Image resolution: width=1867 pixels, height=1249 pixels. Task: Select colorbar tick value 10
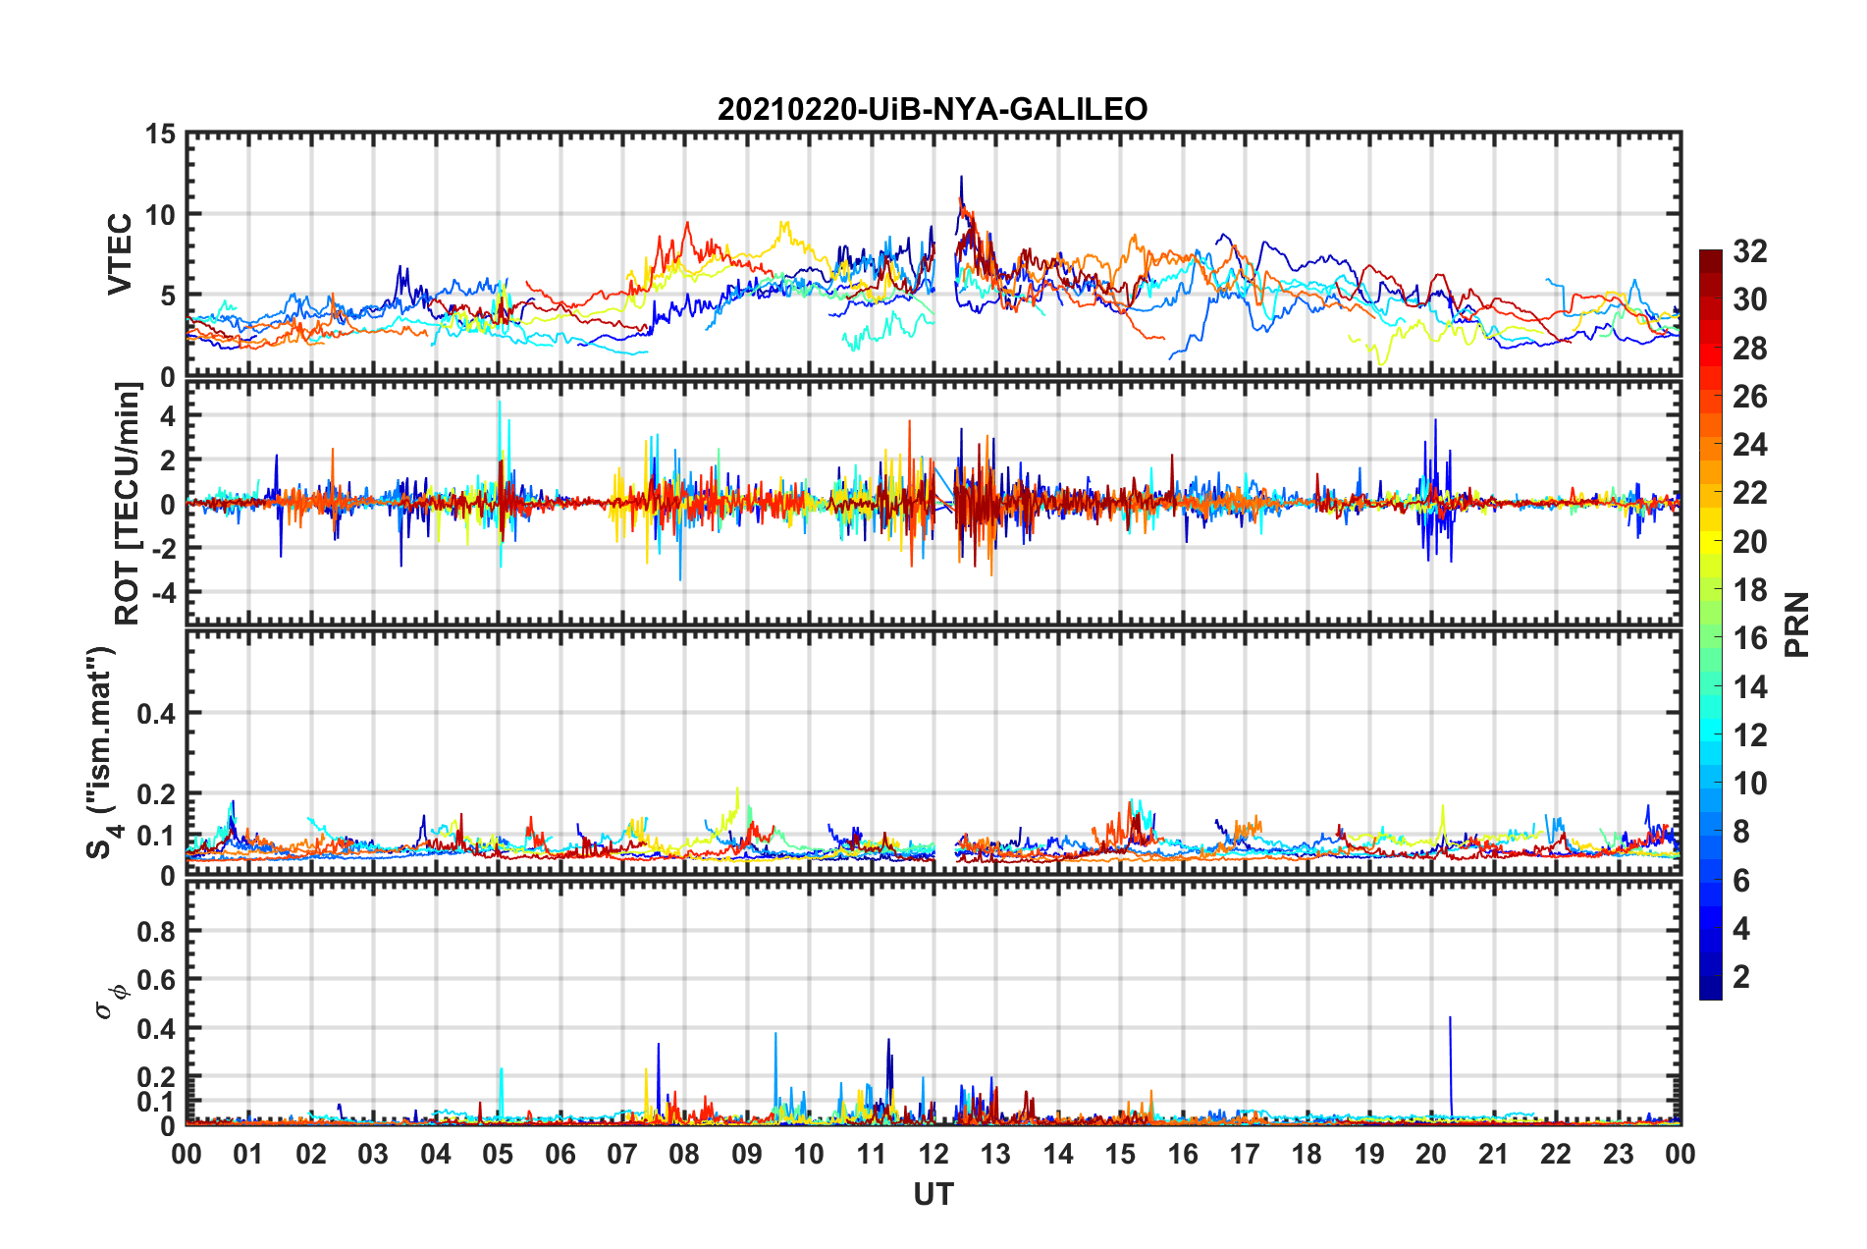tap(1750, 784)
